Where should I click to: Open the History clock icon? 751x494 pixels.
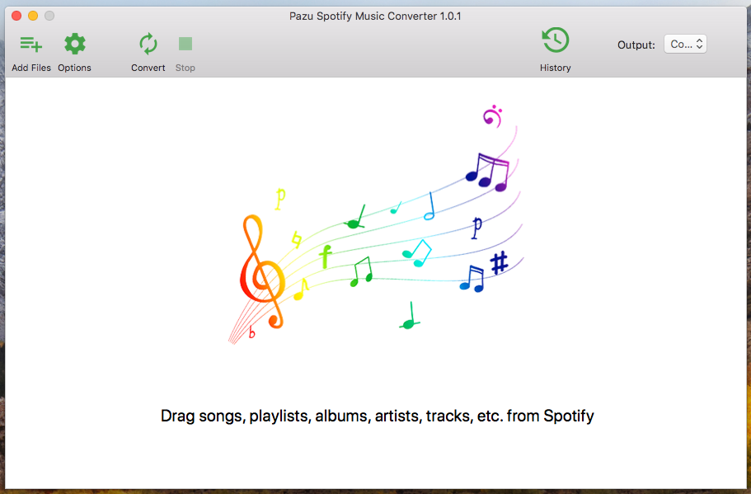555,40
